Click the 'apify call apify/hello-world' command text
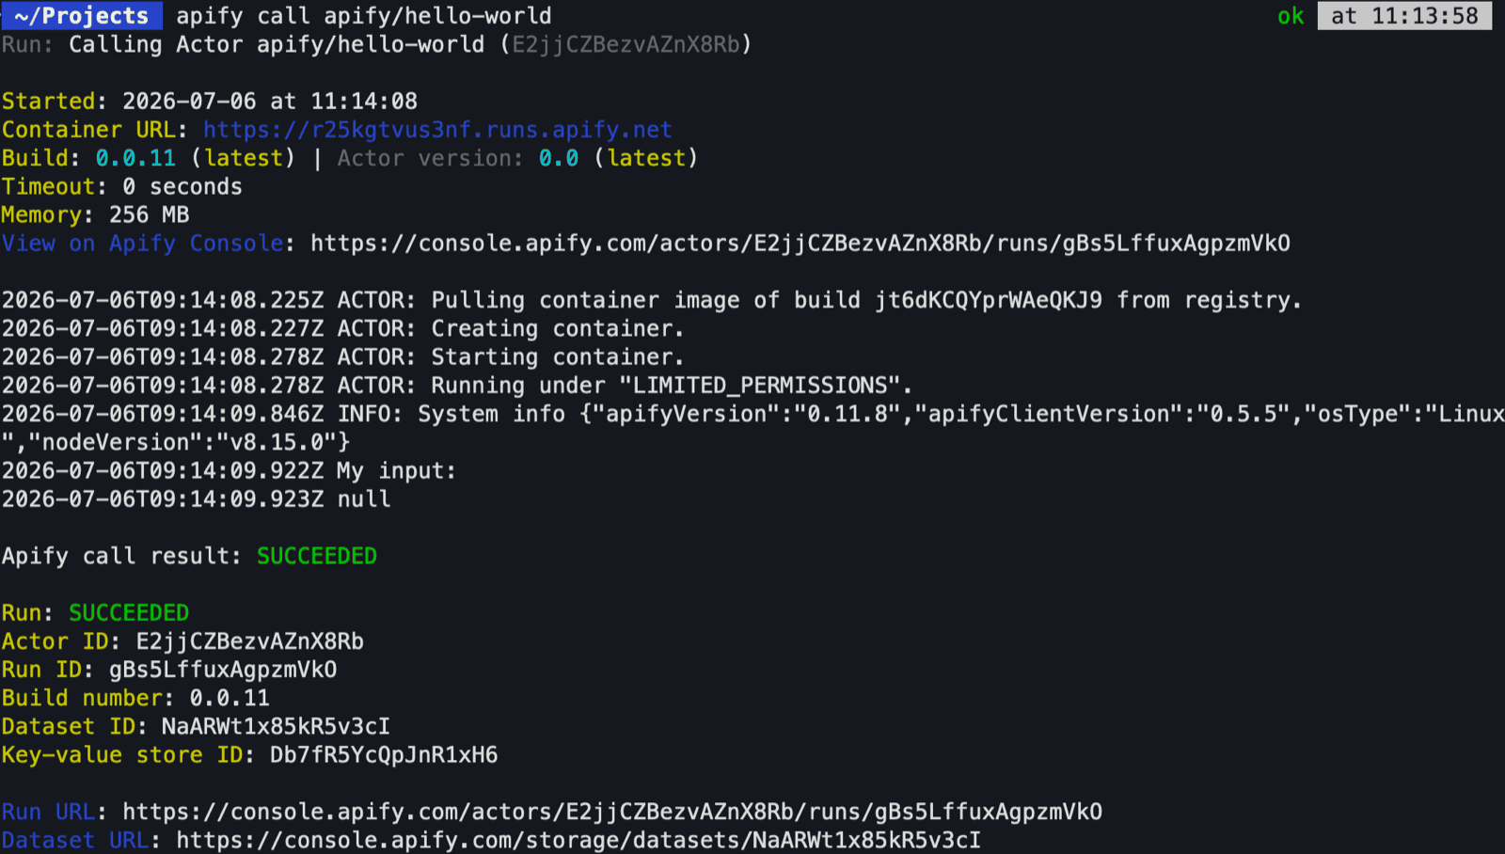The height and width of the screenshot is (854, 1505). pyautogui.click(x=364, y=16)
